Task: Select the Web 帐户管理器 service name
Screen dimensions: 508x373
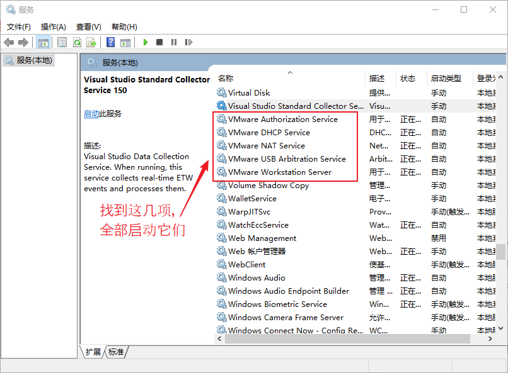Action: 257,252
